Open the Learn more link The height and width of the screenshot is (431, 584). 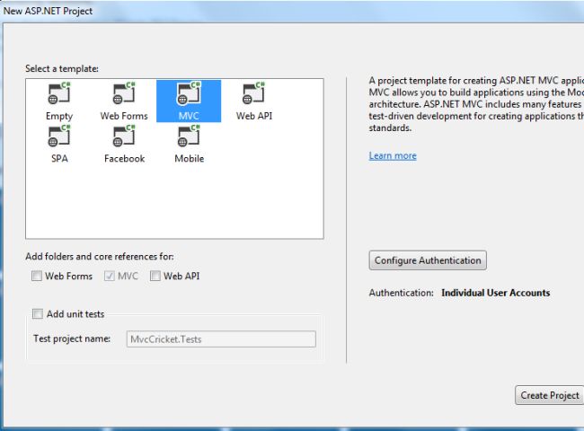point(393,155)
